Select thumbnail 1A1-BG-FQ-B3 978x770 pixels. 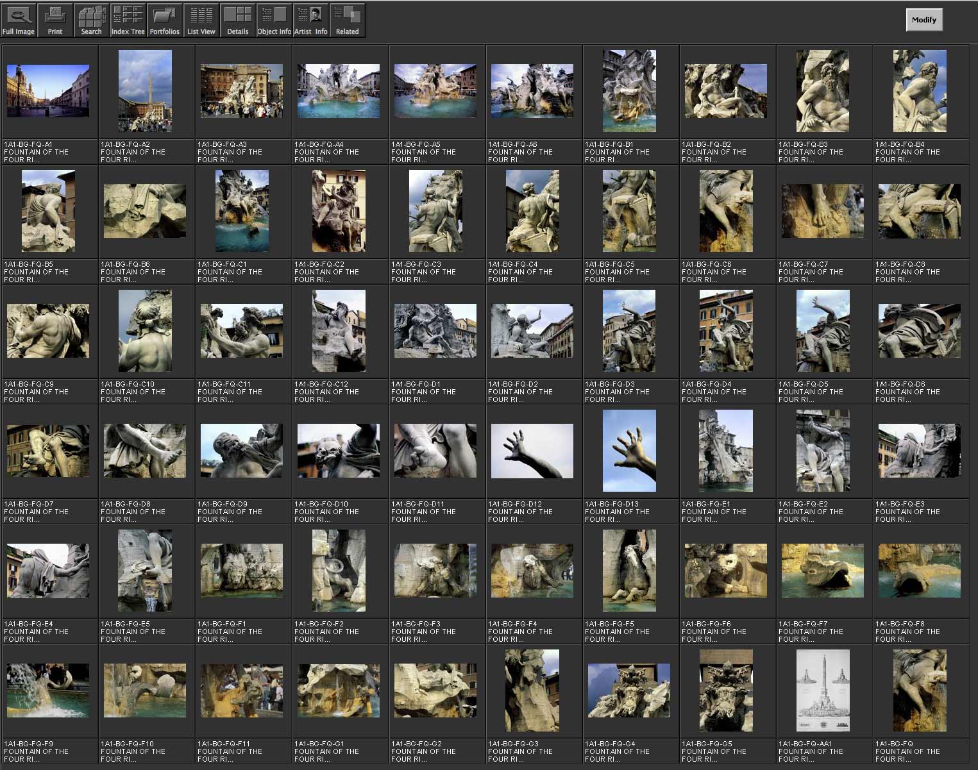(823, 91)
